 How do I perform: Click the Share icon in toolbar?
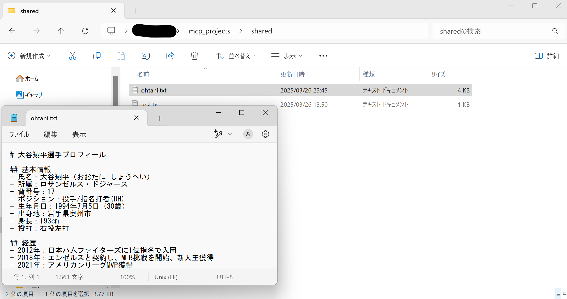pos(170,56)
